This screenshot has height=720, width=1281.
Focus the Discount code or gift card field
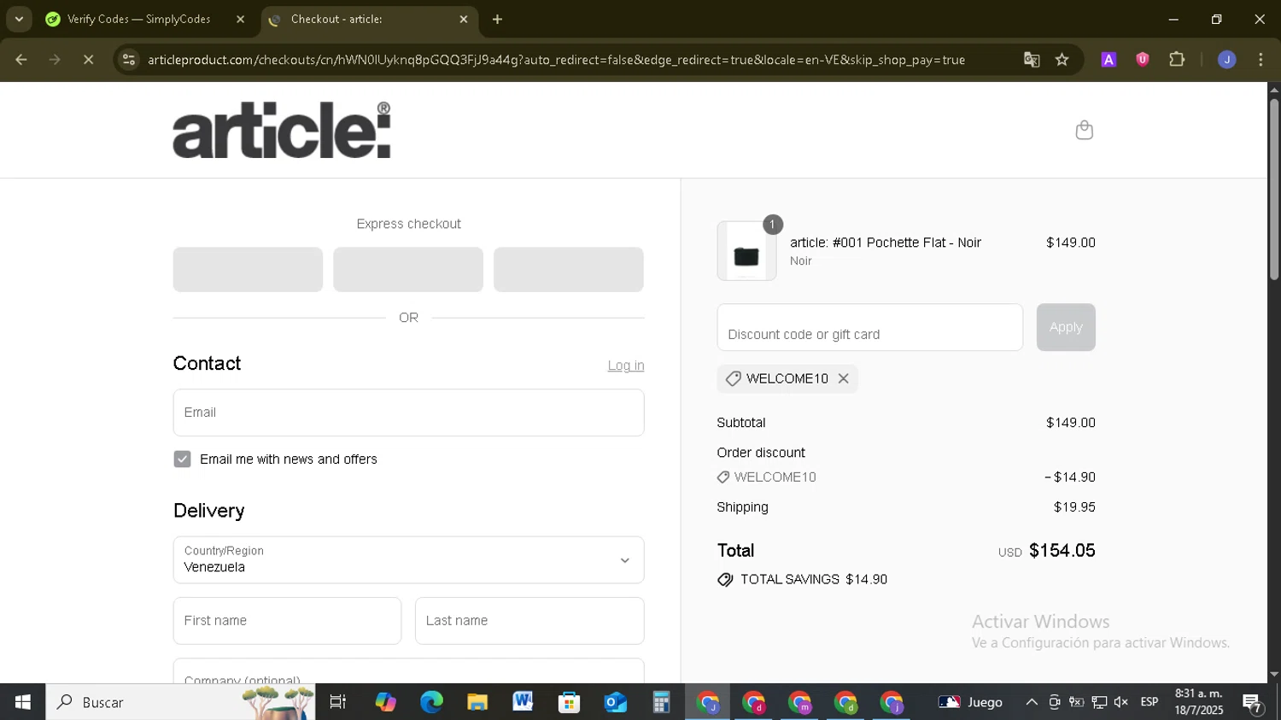869,327
